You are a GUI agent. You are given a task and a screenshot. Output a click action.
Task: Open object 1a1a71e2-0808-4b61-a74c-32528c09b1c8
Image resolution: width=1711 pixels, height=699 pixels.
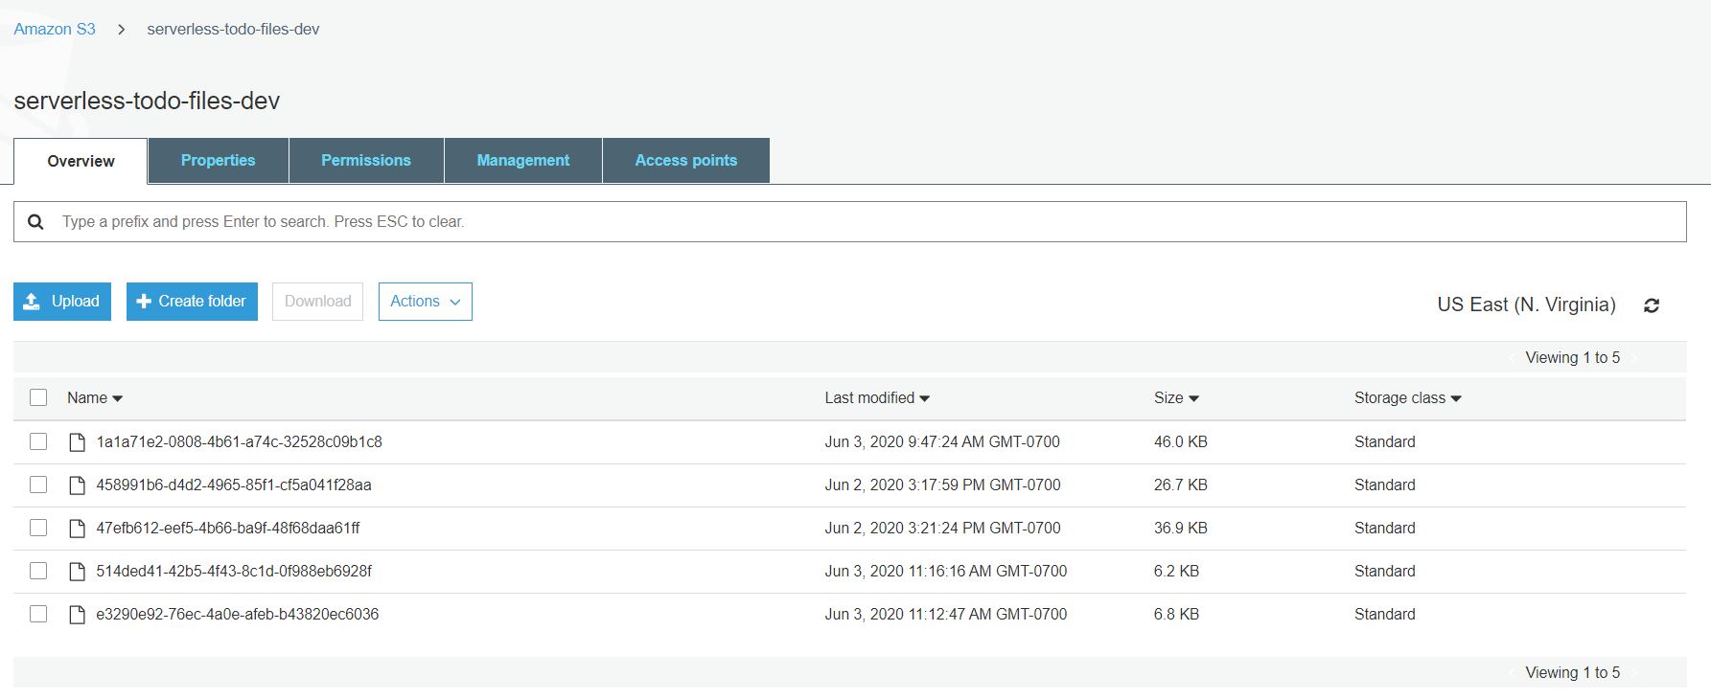pyautogui.click(x=239, y=441)
